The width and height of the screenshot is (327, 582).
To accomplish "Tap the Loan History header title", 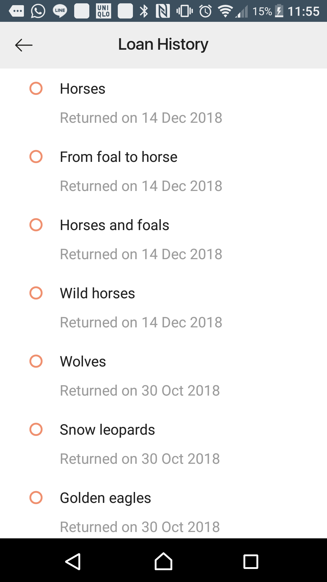I will (x=163, y=44).
